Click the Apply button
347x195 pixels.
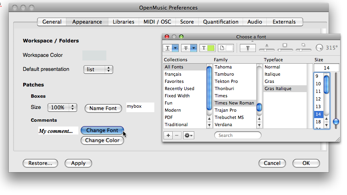point(78,163)
